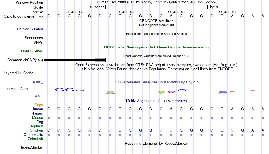Click the 53,466,180 ruler position
This screenshot has width=269, height=154.
tap(127, 12)
